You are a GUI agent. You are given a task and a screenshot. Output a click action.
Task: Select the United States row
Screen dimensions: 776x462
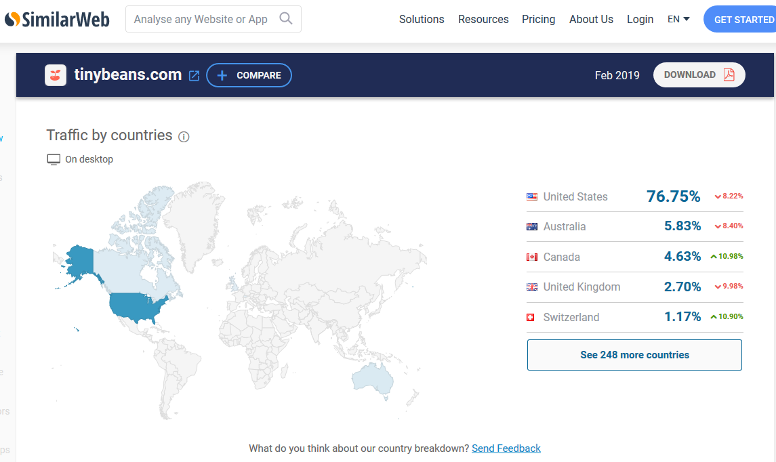[x=634, y=196]
